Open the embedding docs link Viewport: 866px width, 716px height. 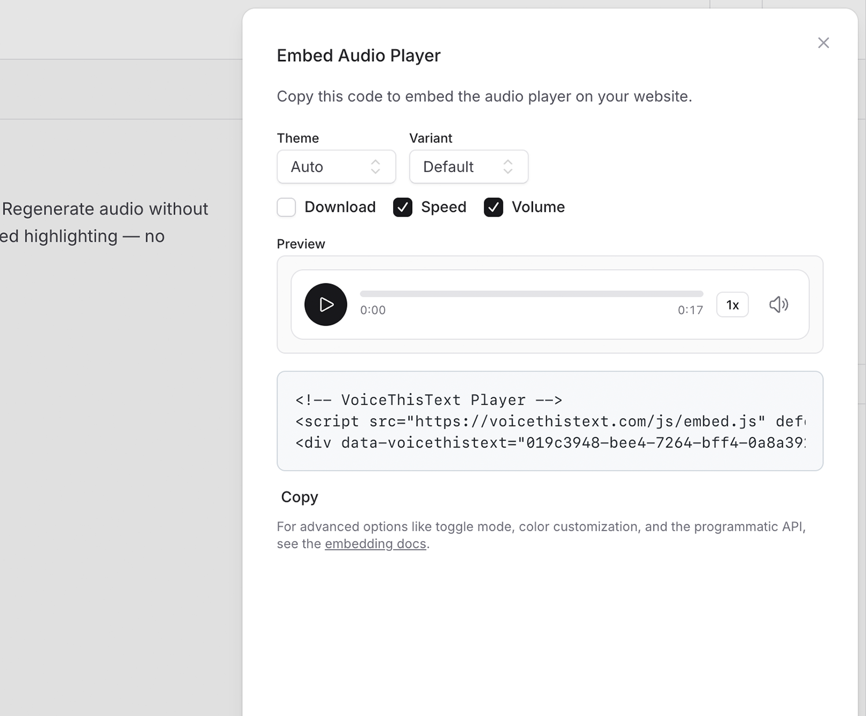[x=375, y=543]
